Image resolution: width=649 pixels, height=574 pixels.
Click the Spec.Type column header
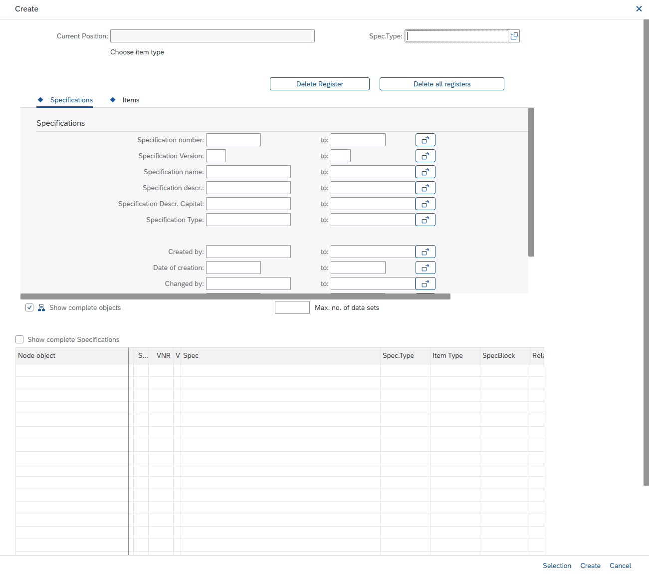click(x=398, y=355)
